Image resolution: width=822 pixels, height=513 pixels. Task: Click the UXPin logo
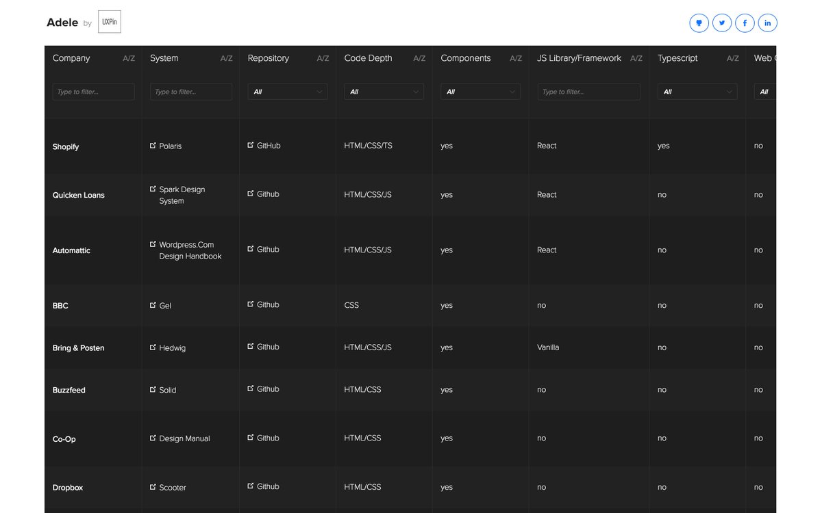pyautogui.click(x=110, y=22)
